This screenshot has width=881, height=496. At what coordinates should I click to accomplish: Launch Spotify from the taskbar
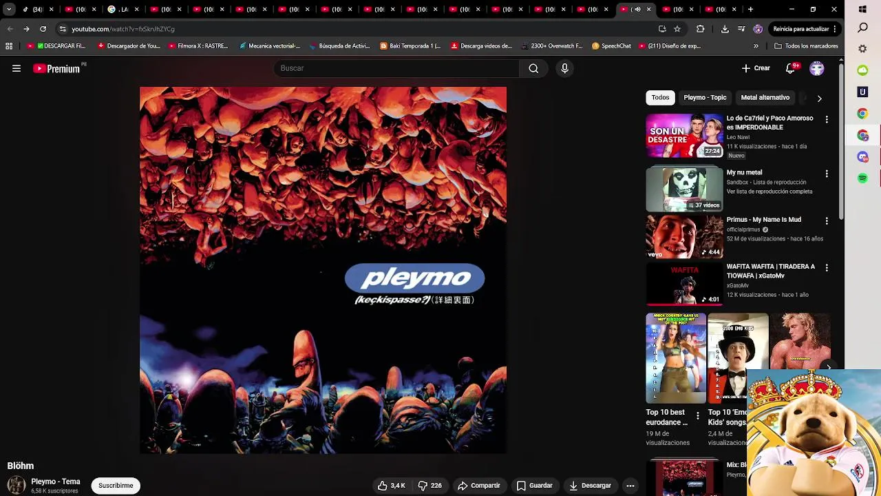click(x=862, y=178)
